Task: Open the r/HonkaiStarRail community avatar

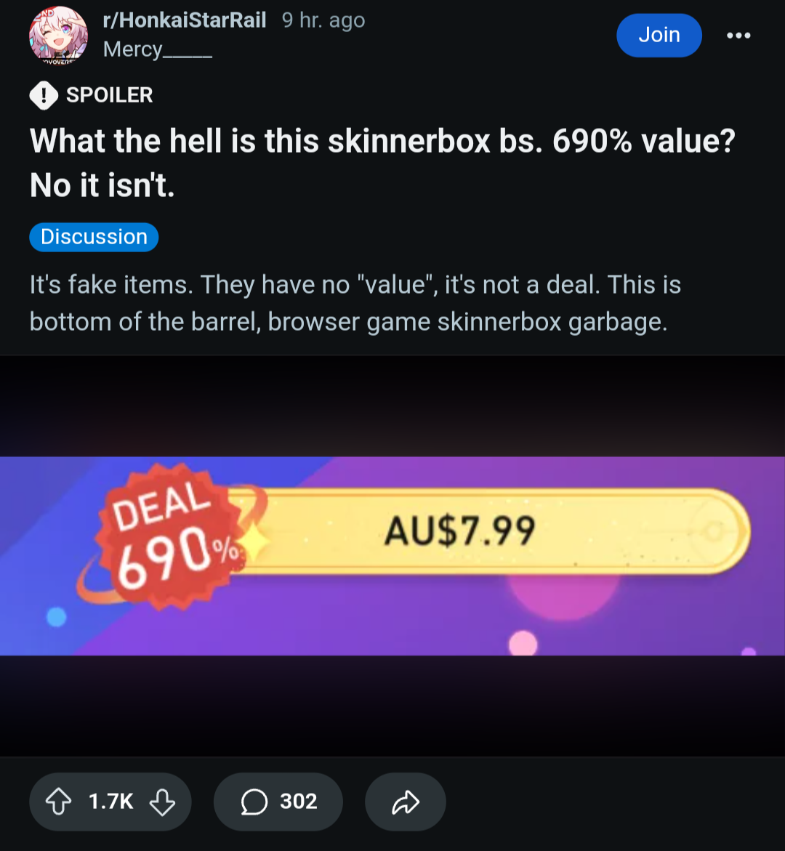Action: 58,36
